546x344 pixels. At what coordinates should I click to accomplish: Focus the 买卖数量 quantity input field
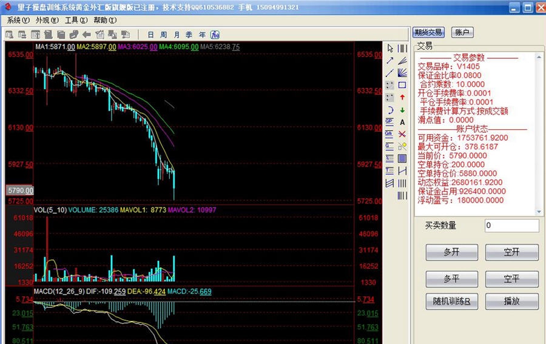(x=511, y=226)
